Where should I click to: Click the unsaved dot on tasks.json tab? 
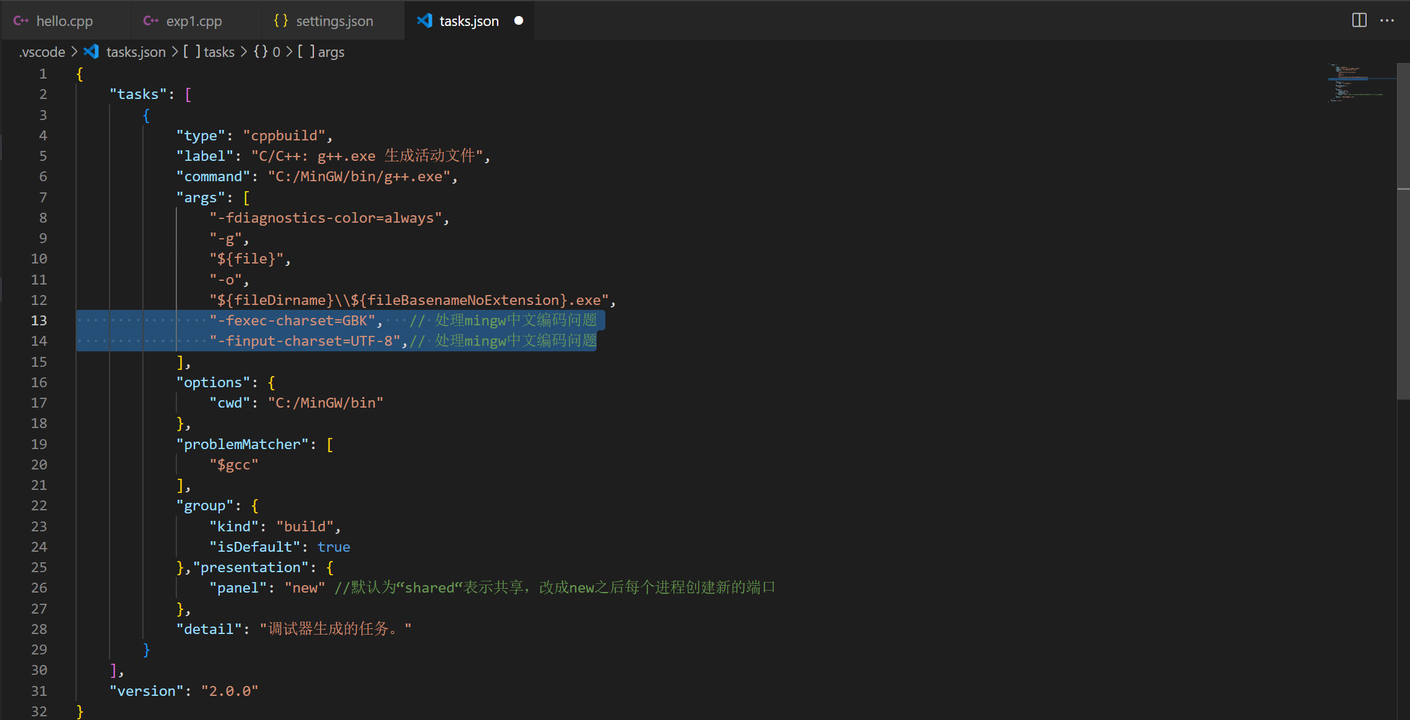click(519, 20)
